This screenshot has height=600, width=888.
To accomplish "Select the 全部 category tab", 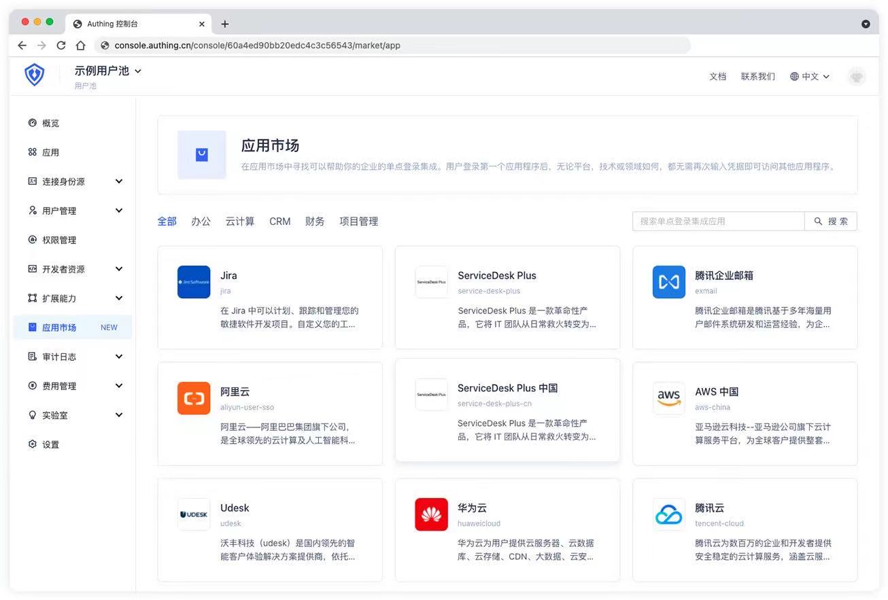I will tap(167, 222).
